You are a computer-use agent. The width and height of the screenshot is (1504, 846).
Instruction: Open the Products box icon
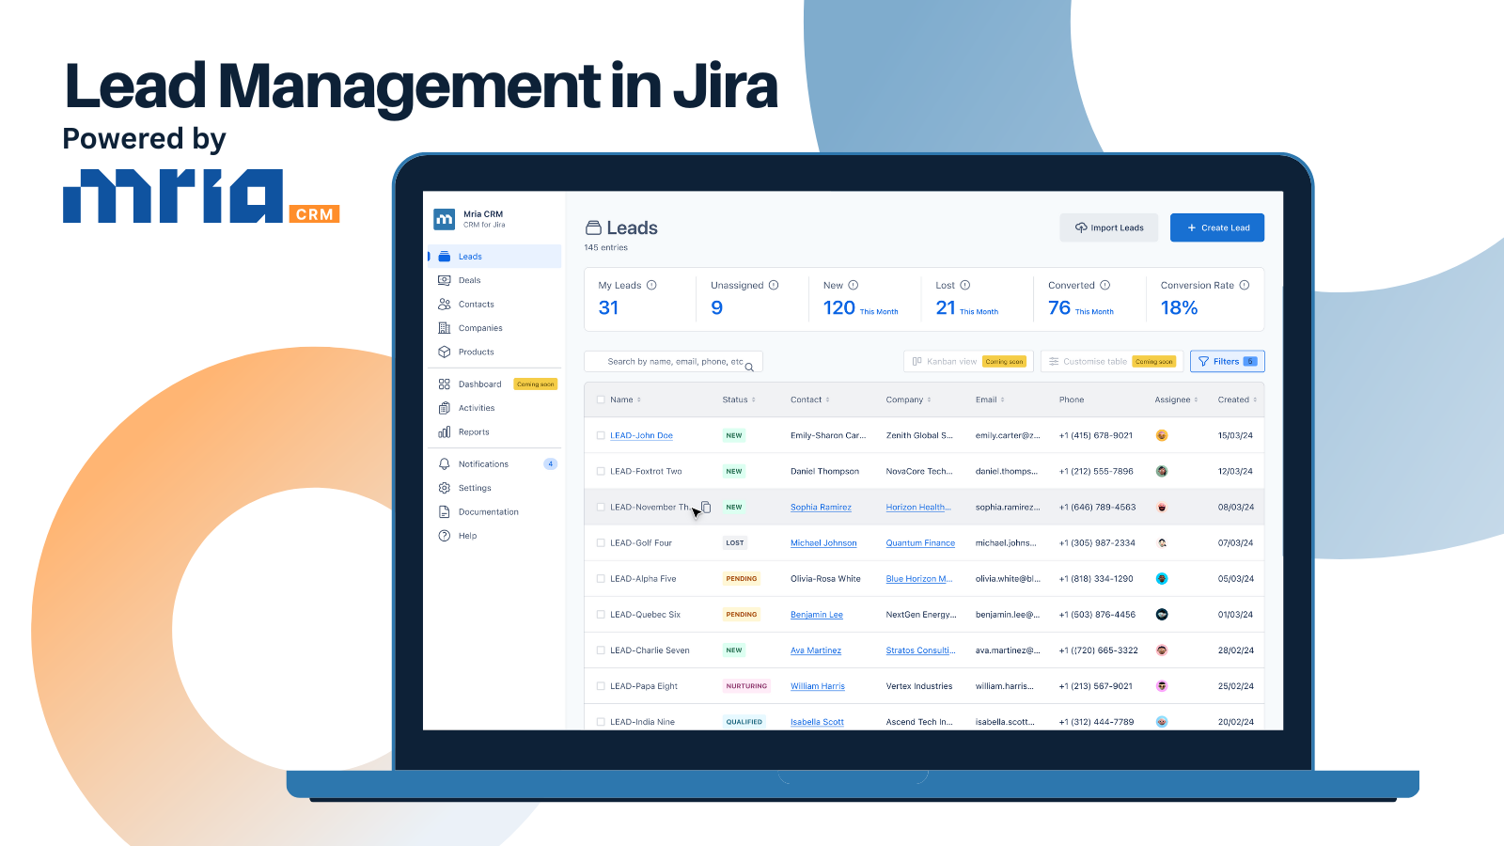(445, 352)
